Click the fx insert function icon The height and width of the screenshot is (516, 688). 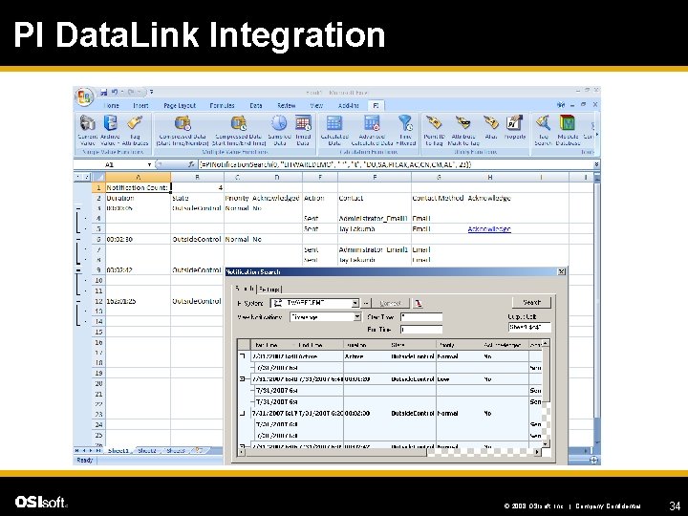pyautogui.click(x=191, y=164)
